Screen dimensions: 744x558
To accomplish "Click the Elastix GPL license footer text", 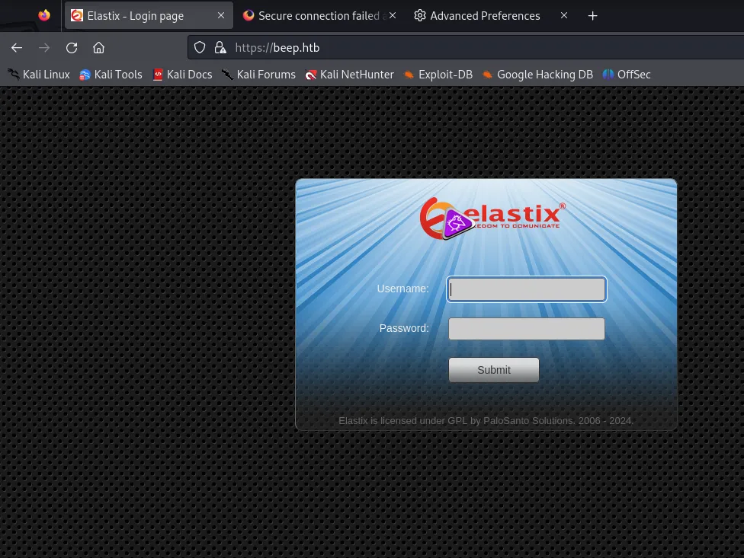I will tap(486, 421).
